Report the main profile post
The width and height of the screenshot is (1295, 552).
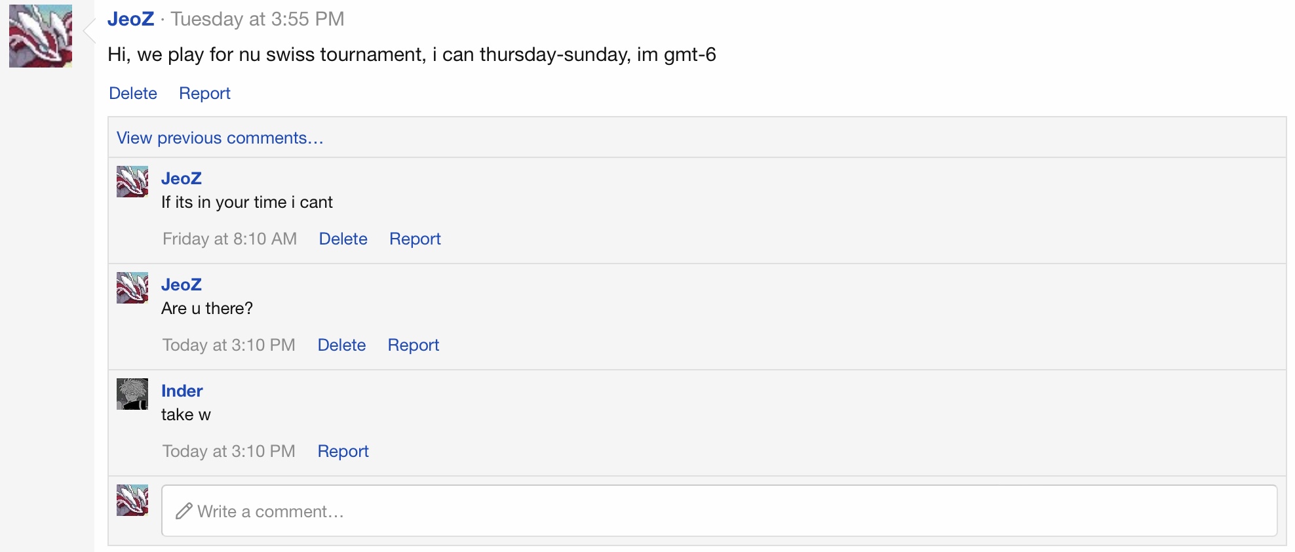(x=204, y=93)
